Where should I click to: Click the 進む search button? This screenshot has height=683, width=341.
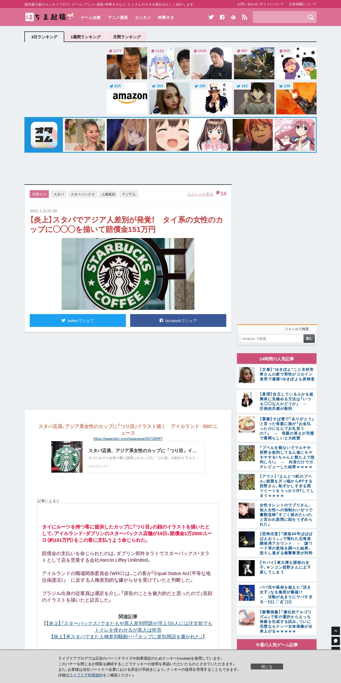[x=309, y=339]
